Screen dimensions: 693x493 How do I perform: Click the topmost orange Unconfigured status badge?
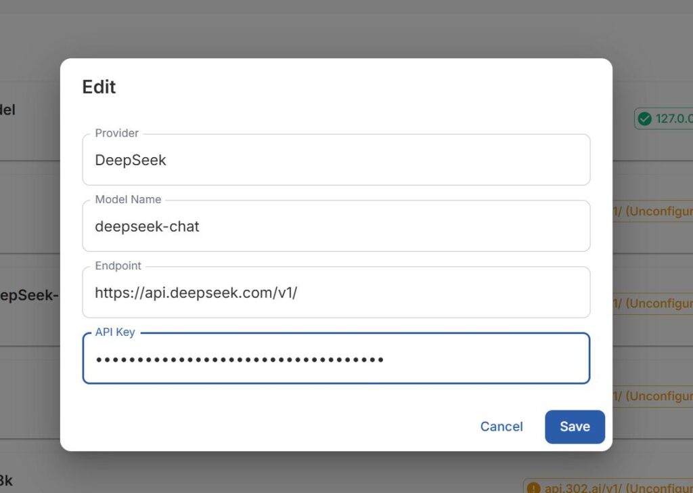653,211
